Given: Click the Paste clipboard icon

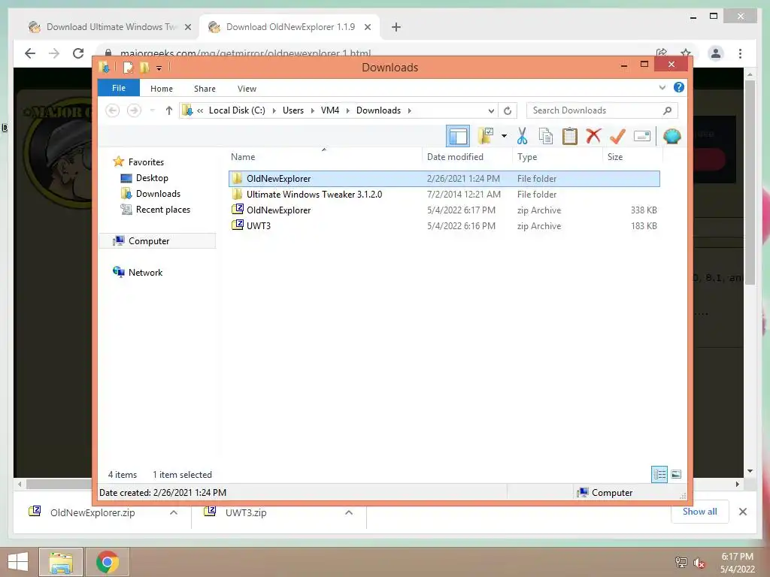Looking at the screenshot, I should coord(570,136).
